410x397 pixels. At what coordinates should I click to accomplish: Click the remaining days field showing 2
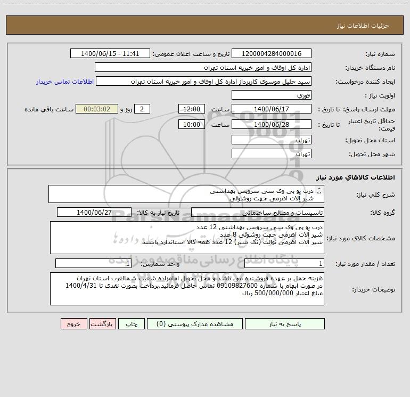point(142,109)
